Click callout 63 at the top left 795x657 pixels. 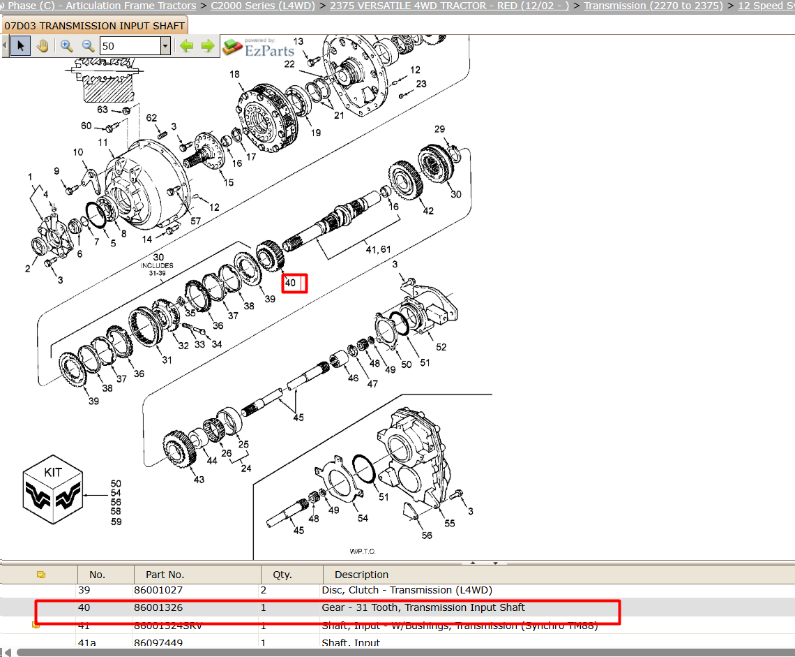pyautogui.click(x=103, y=109)
